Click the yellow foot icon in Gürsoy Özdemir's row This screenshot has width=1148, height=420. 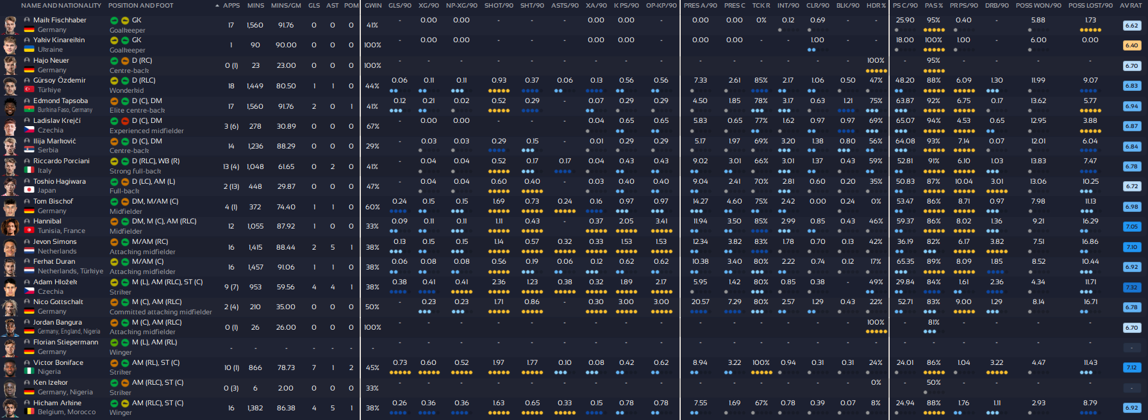[x=114, y=81]
